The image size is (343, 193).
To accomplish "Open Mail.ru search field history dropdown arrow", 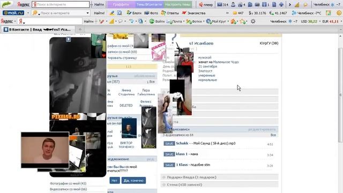I will point(87,13).
